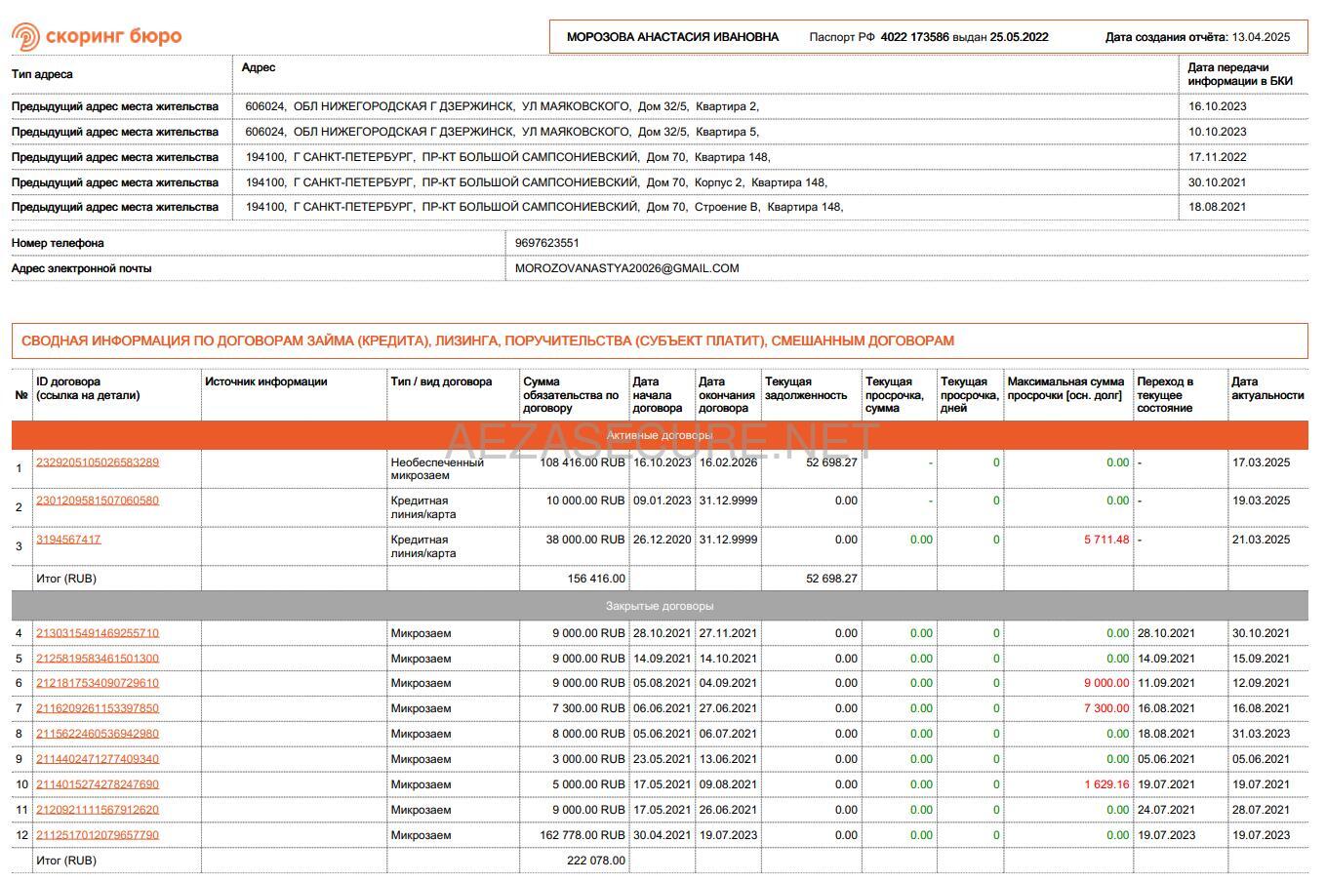
Task: Click amount 10 000.00 RUB
Action: click(x=585, y=501)
